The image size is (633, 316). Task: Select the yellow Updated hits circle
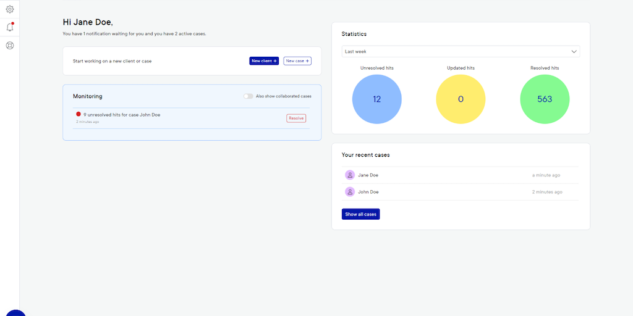coord(461,99)
